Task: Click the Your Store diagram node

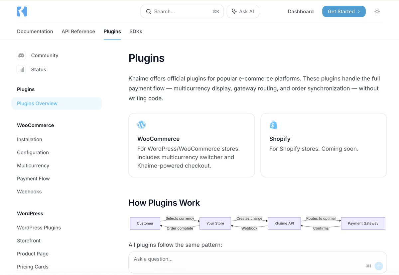Action: 215,223
